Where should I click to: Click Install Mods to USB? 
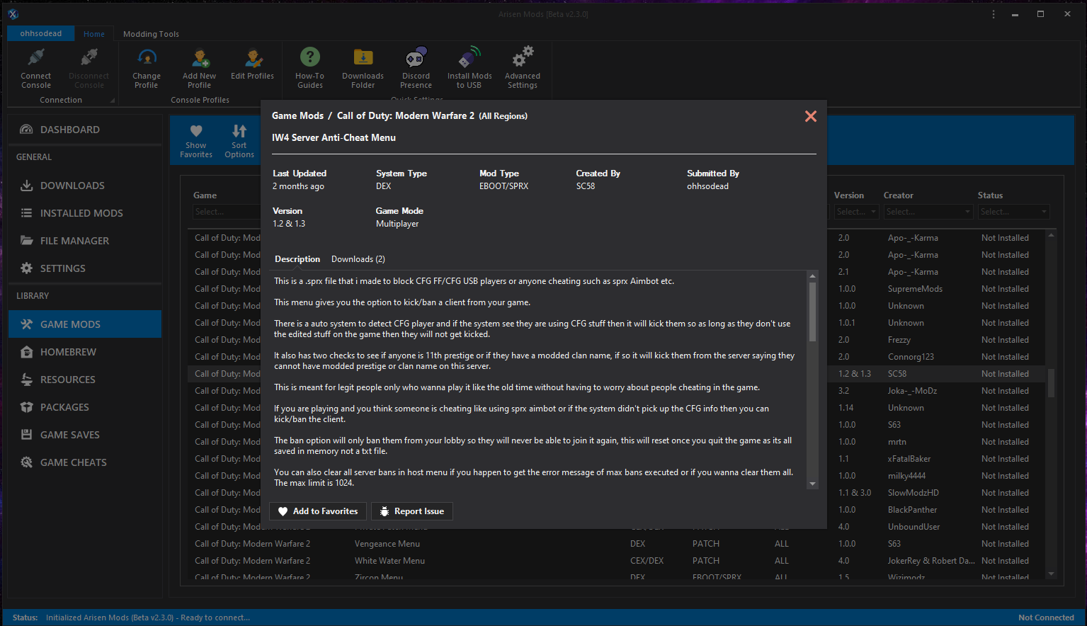pos(469,69)
